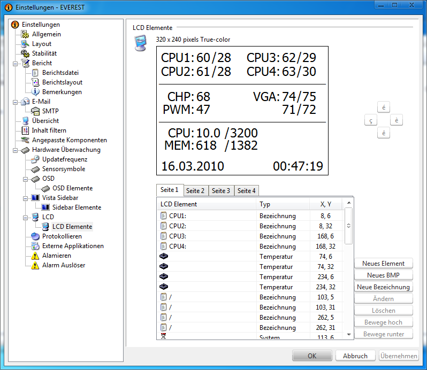
Task: Click the Sidebar Elemente icon
Action: coord(45,207)
